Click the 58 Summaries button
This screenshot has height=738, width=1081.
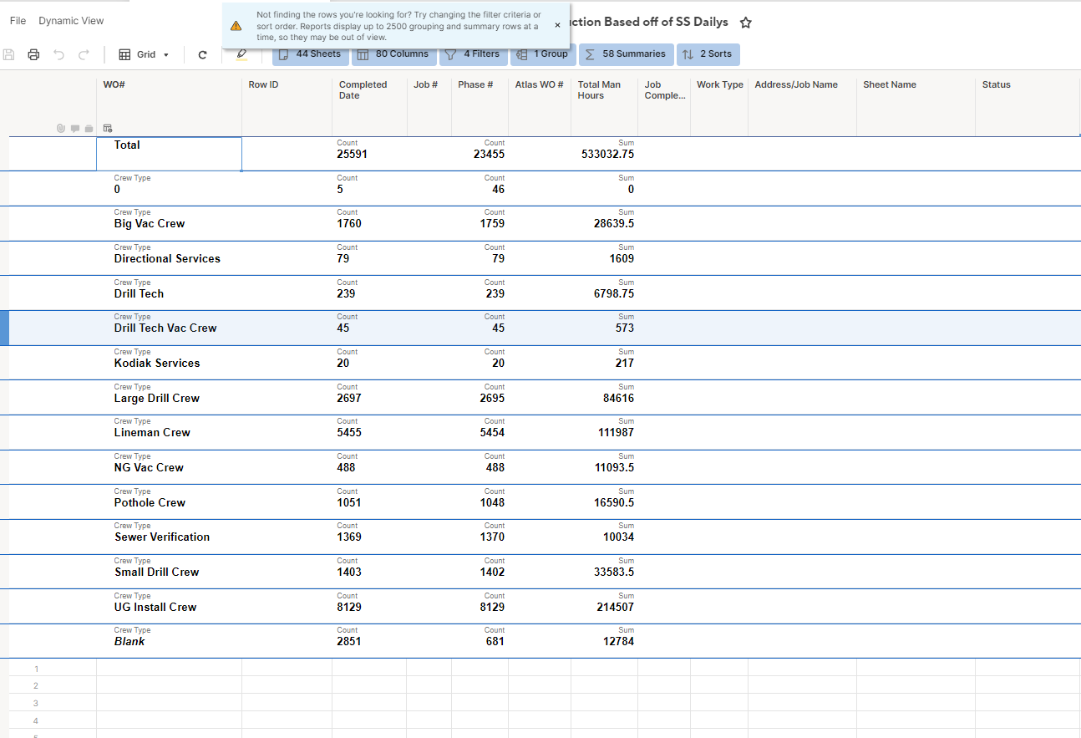[626, 54]
